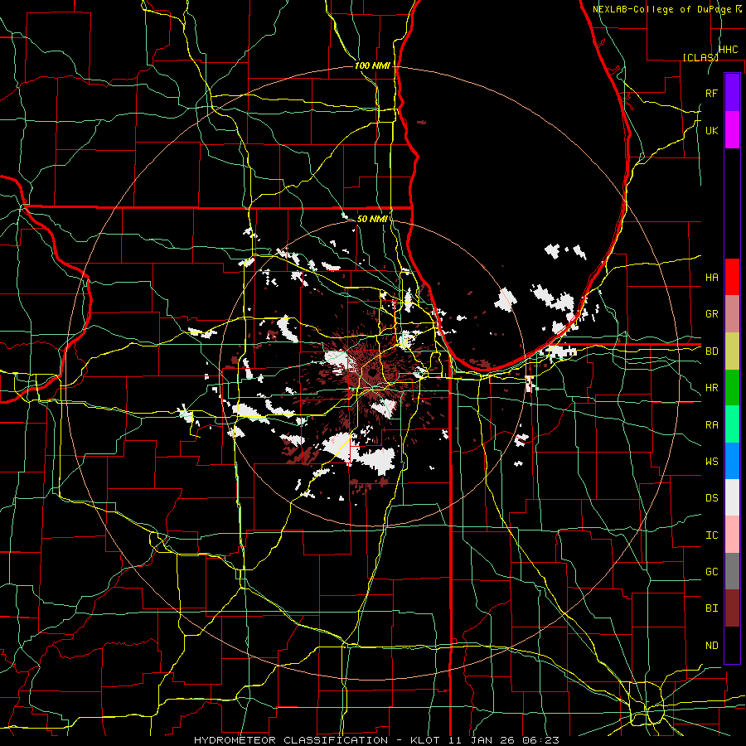Select the blue WS legend swatch
This screenshot has height=746, width=746.
tap(732, 461)
